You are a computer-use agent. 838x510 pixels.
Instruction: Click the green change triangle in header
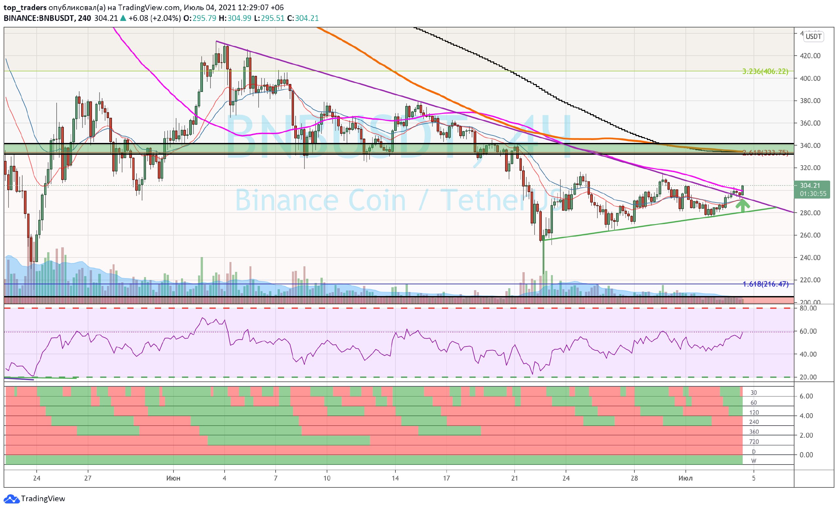coord(123,18)
